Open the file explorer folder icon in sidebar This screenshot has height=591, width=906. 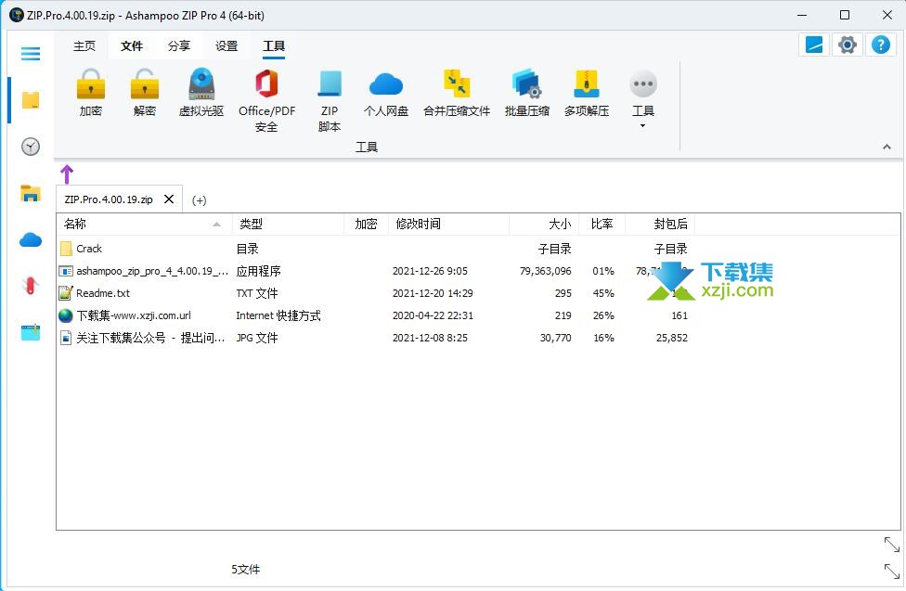pyautogui.click(x=31, y=193)
